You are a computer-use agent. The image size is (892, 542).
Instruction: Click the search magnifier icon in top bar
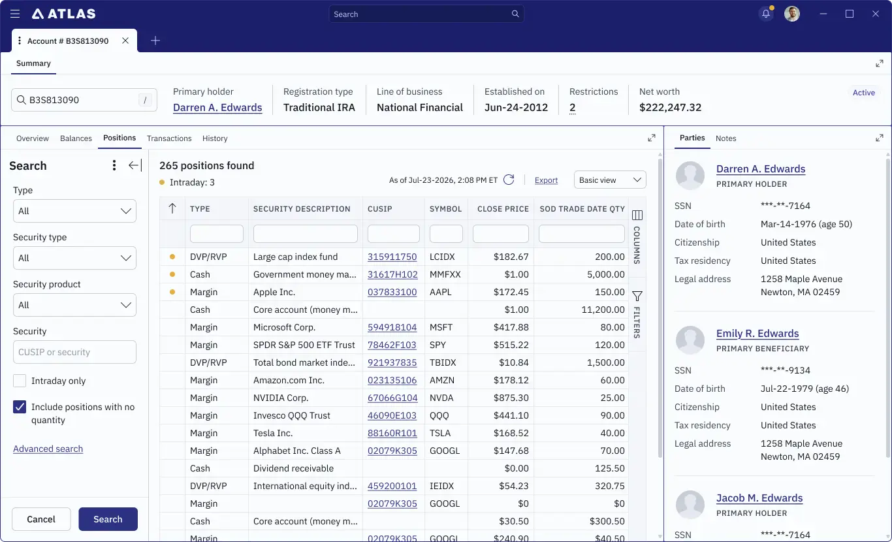point(515,14)
